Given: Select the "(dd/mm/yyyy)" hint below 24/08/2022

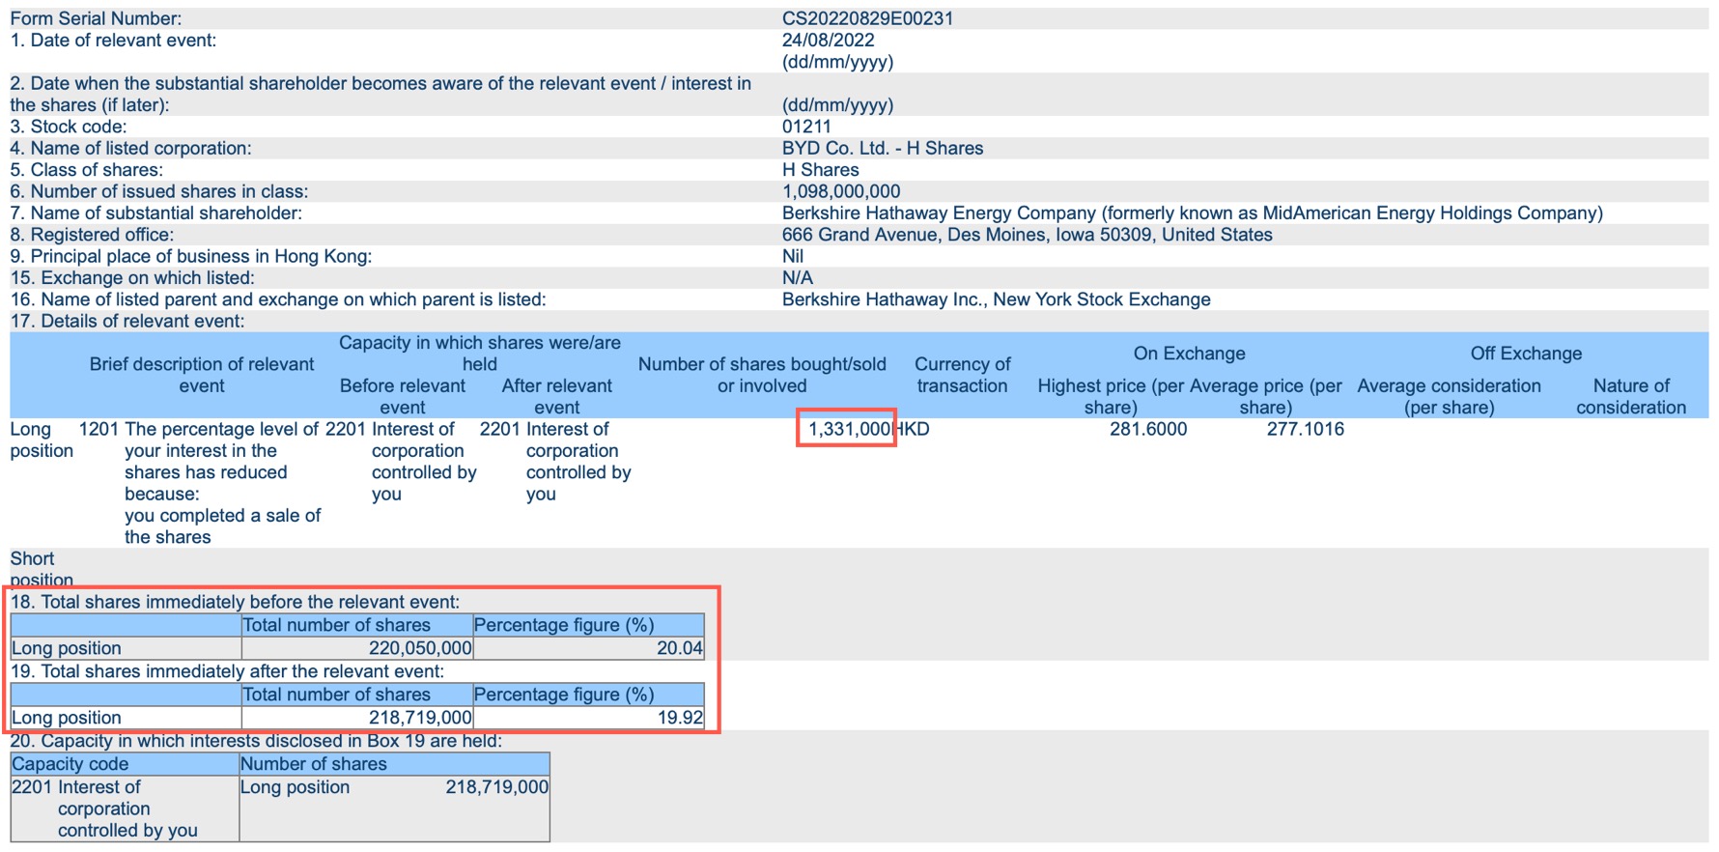Looking at the screenshot, I should click(837, 62).
